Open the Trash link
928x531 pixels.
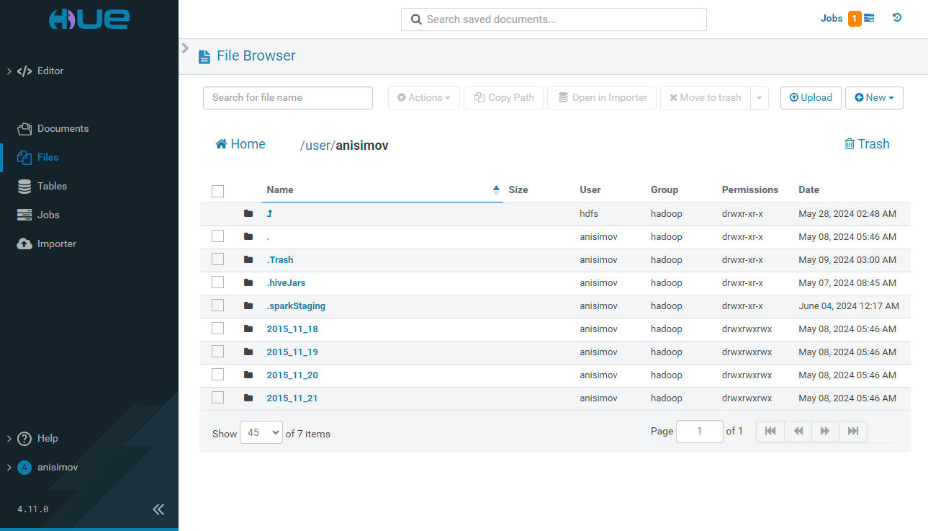coord(867,144)
